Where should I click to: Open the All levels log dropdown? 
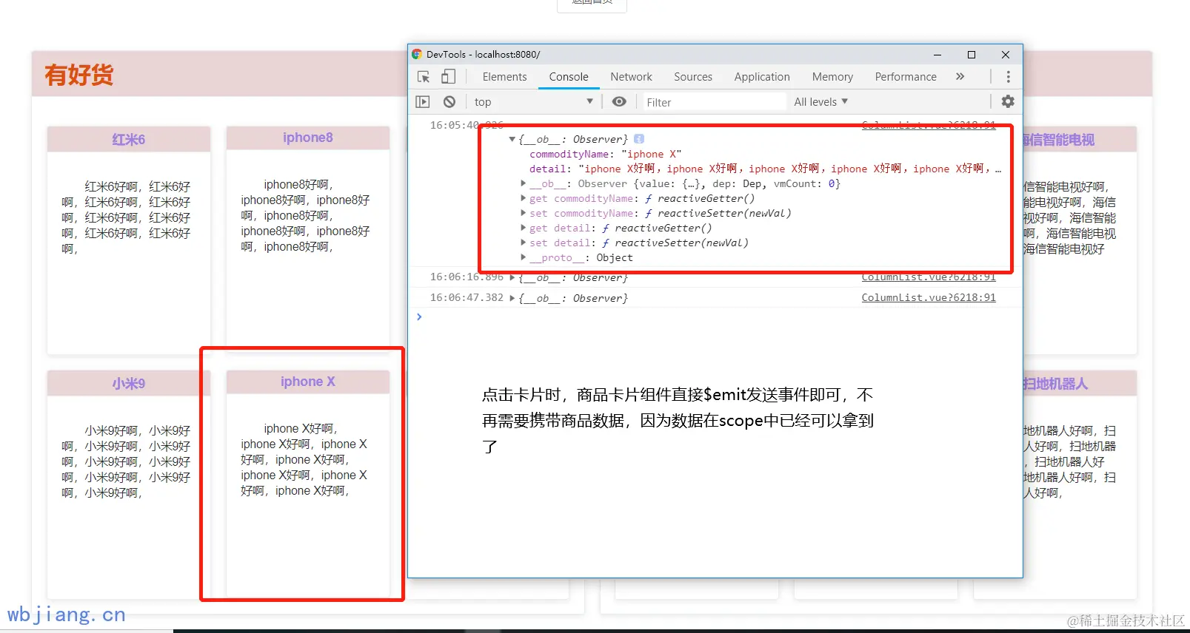click(820, 102)
